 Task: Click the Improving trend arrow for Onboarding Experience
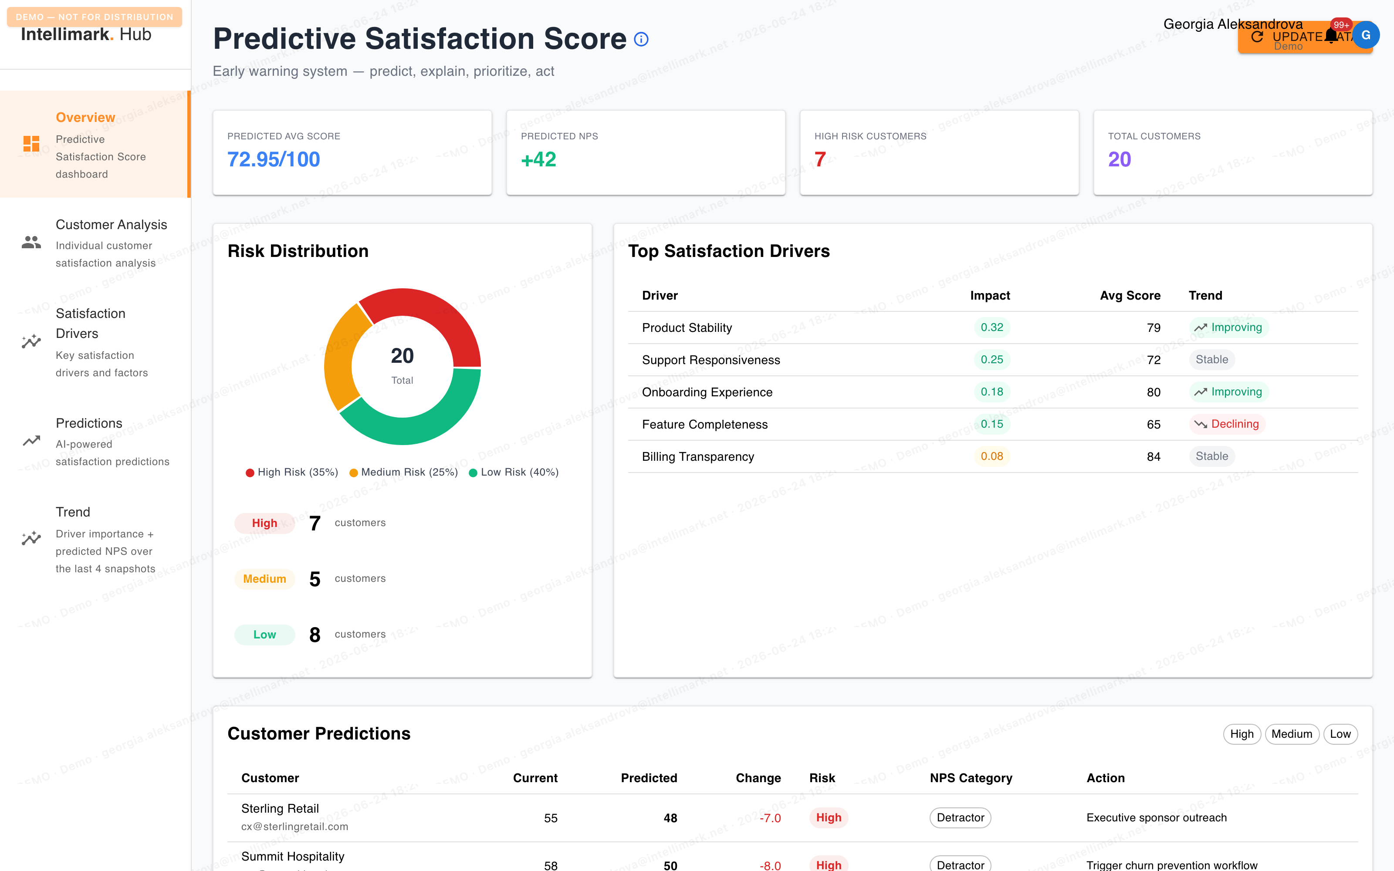tap(1201, 392)
